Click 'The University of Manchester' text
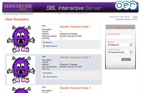The width and height of the screenshot is (141, 93). click(x=18, y=14)
